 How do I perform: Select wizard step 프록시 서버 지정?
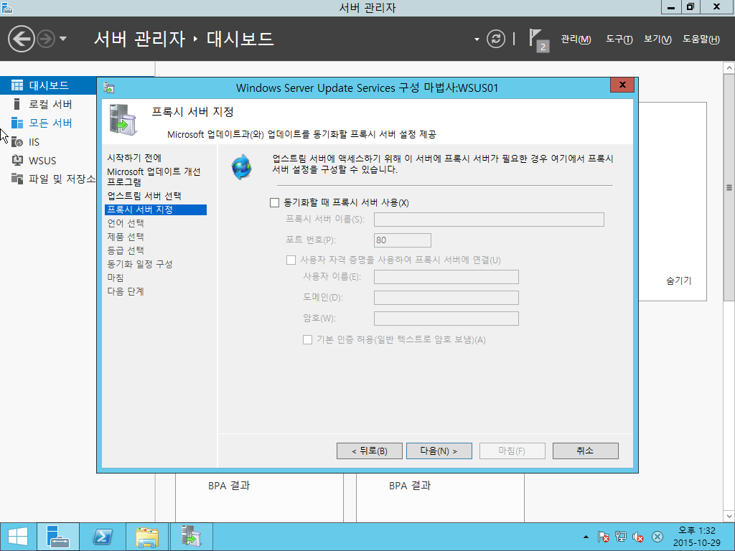tap(156, 209)
